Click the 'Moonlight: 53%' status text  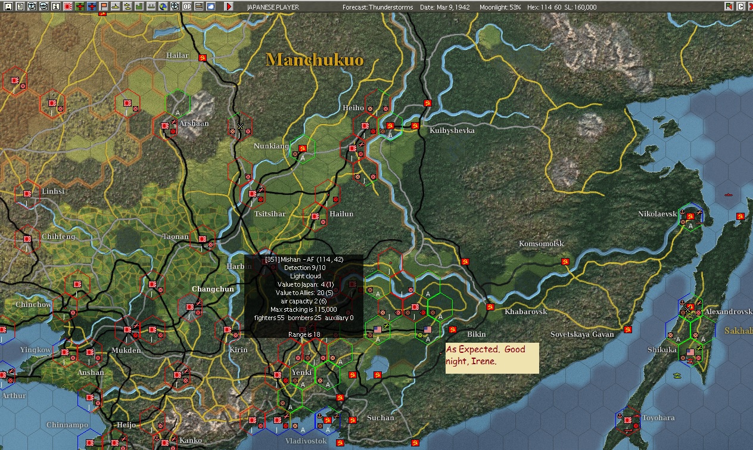[501, 7]
